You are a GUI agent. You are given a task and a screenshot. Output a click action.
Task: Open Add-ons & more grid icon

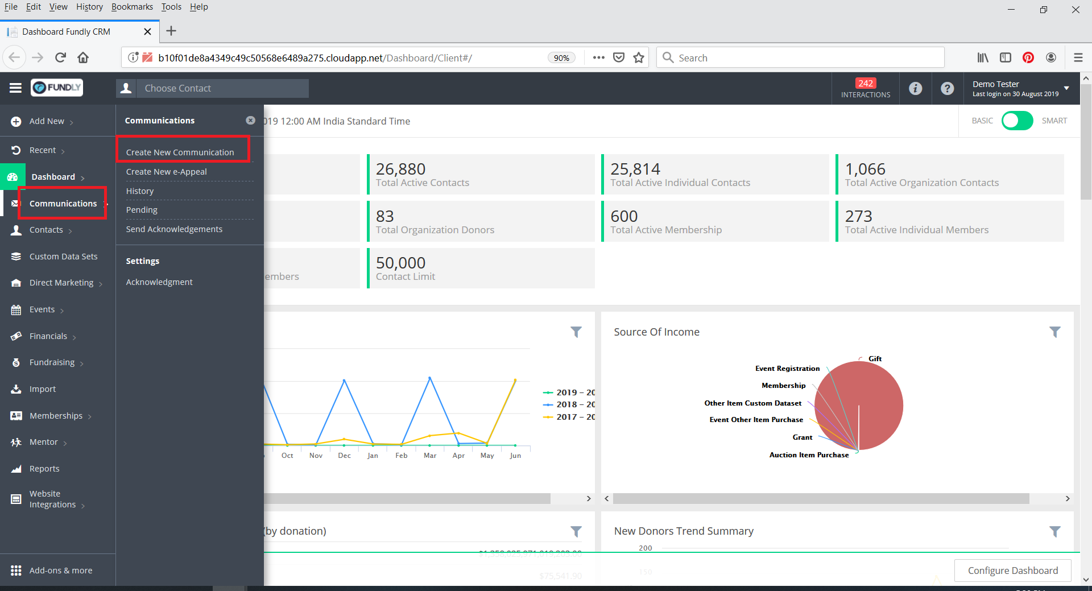(16, 571)
